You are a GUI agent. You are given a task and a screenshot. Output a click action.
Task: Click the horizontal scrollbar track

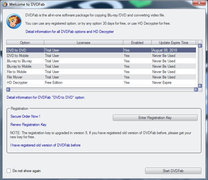click(x=102, y=90)
